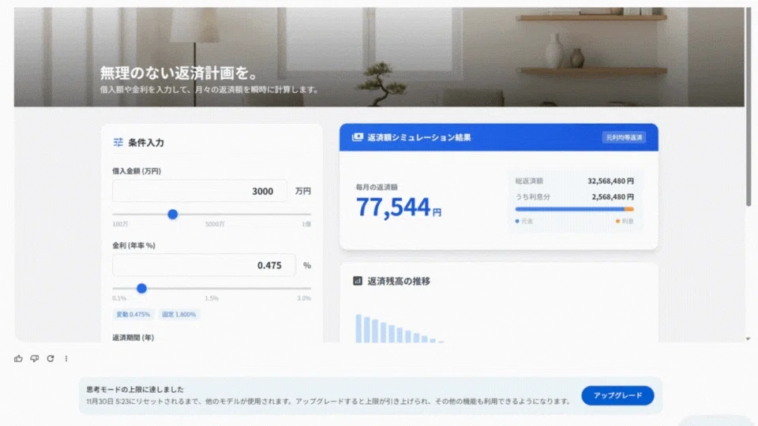This screenshot has height=426, width=758.
Task: Click the thumbs down feedback icon
Action: pyautogui.click(x=34, y=358)
